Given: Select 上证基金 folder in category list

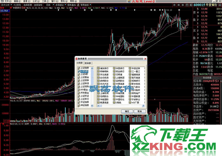Looking at the screenshot, I should (x=83, y=77).
